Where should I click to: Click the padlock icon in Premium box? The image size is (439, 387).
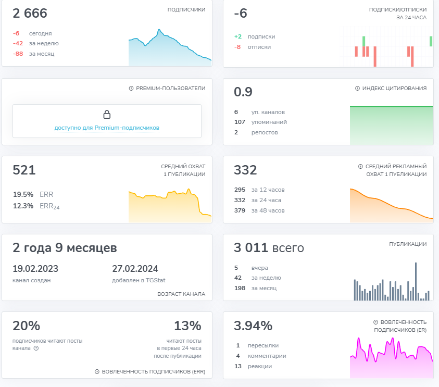coord(107,115)
